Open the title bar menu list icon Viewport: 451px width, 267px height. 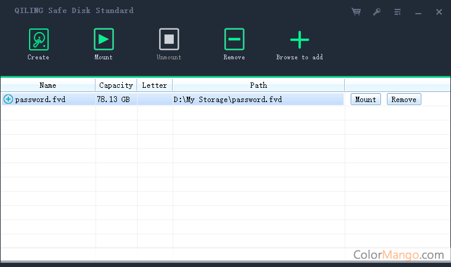(398, 12)
